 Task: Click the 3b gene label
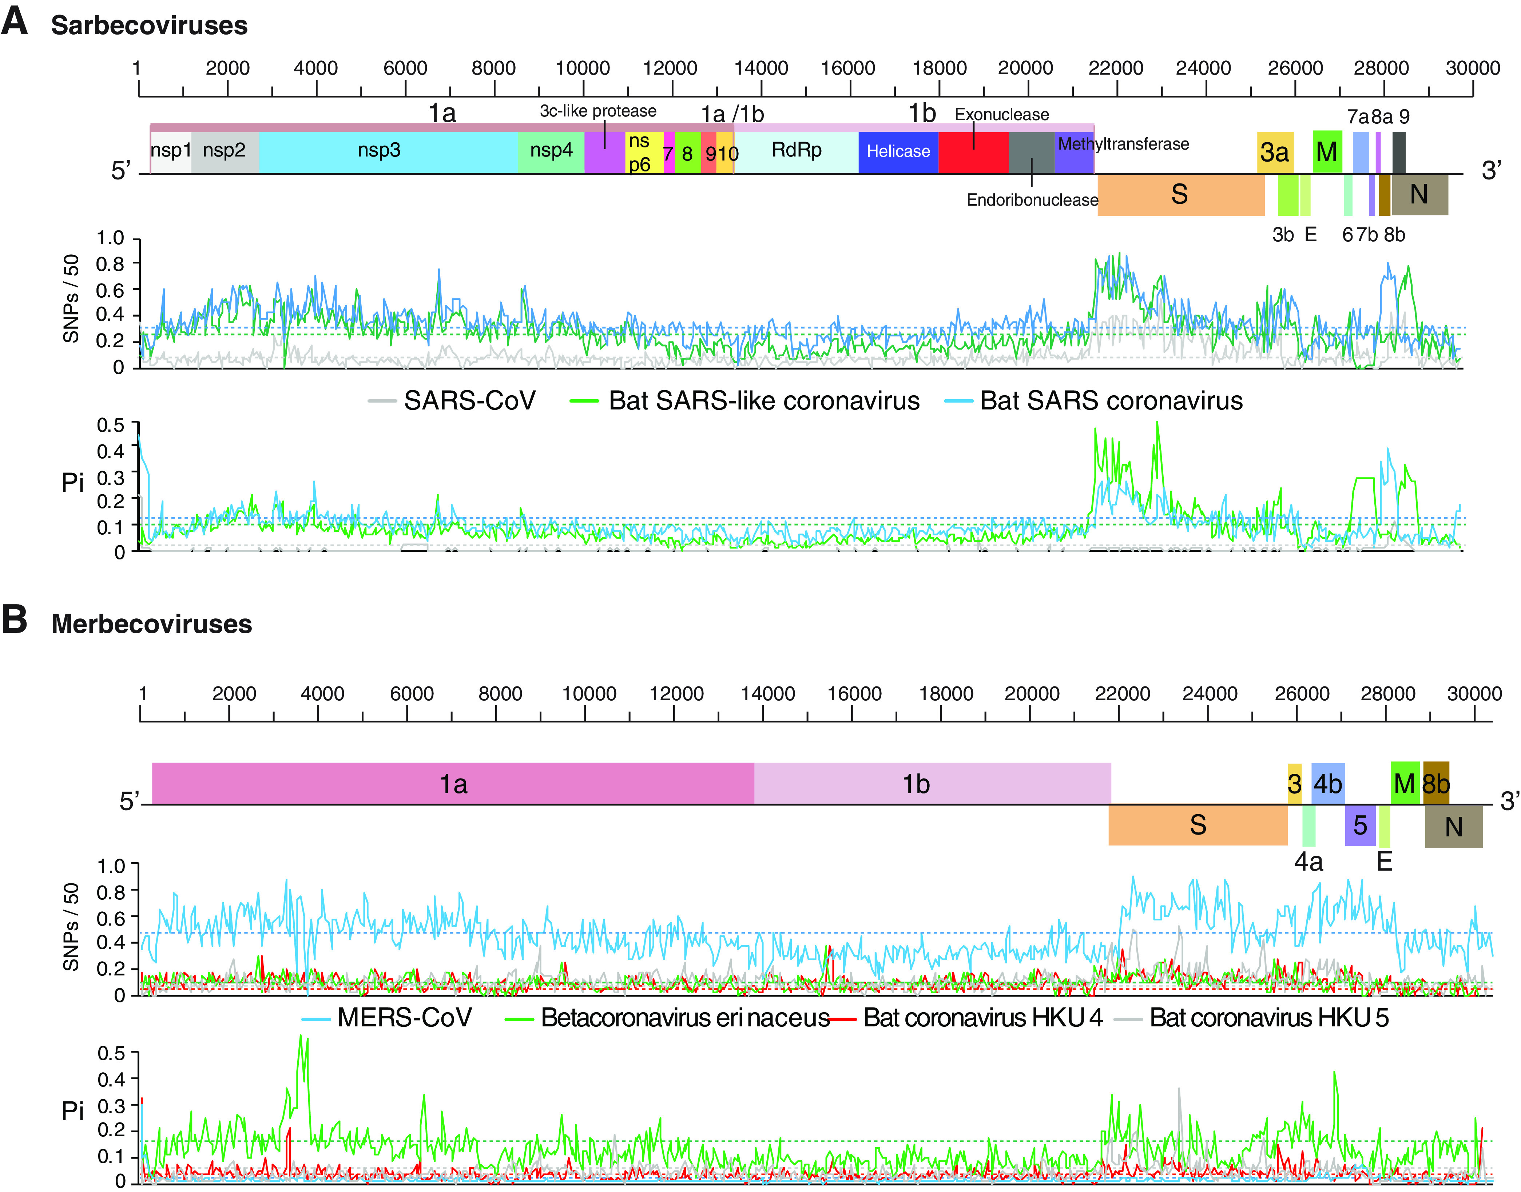click(x=1283, y=235)
